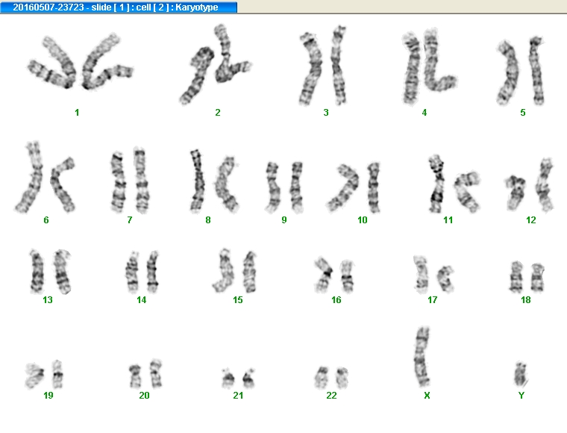Click the green label '11'

(448, 220)
